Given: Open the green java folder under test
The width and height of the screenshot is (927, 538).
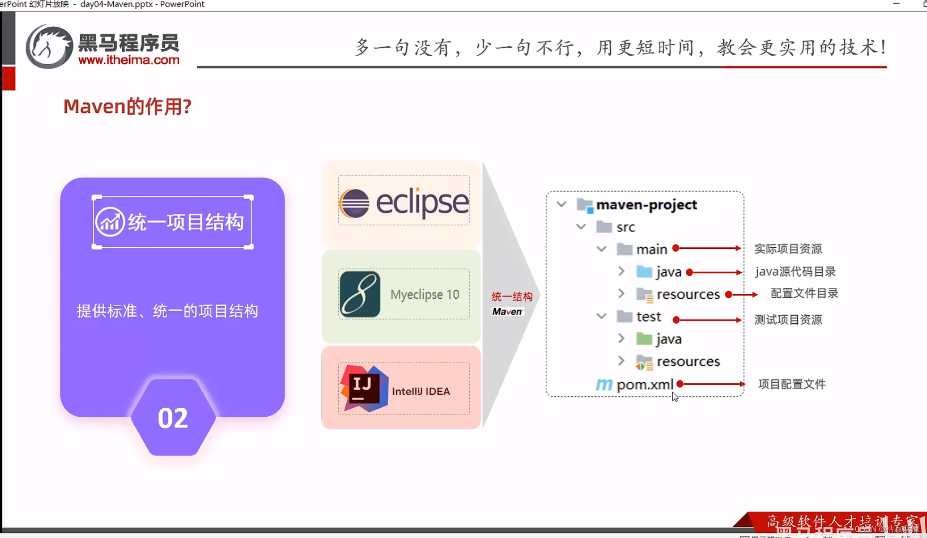Looking at the screenshot, I should [644, 338].
